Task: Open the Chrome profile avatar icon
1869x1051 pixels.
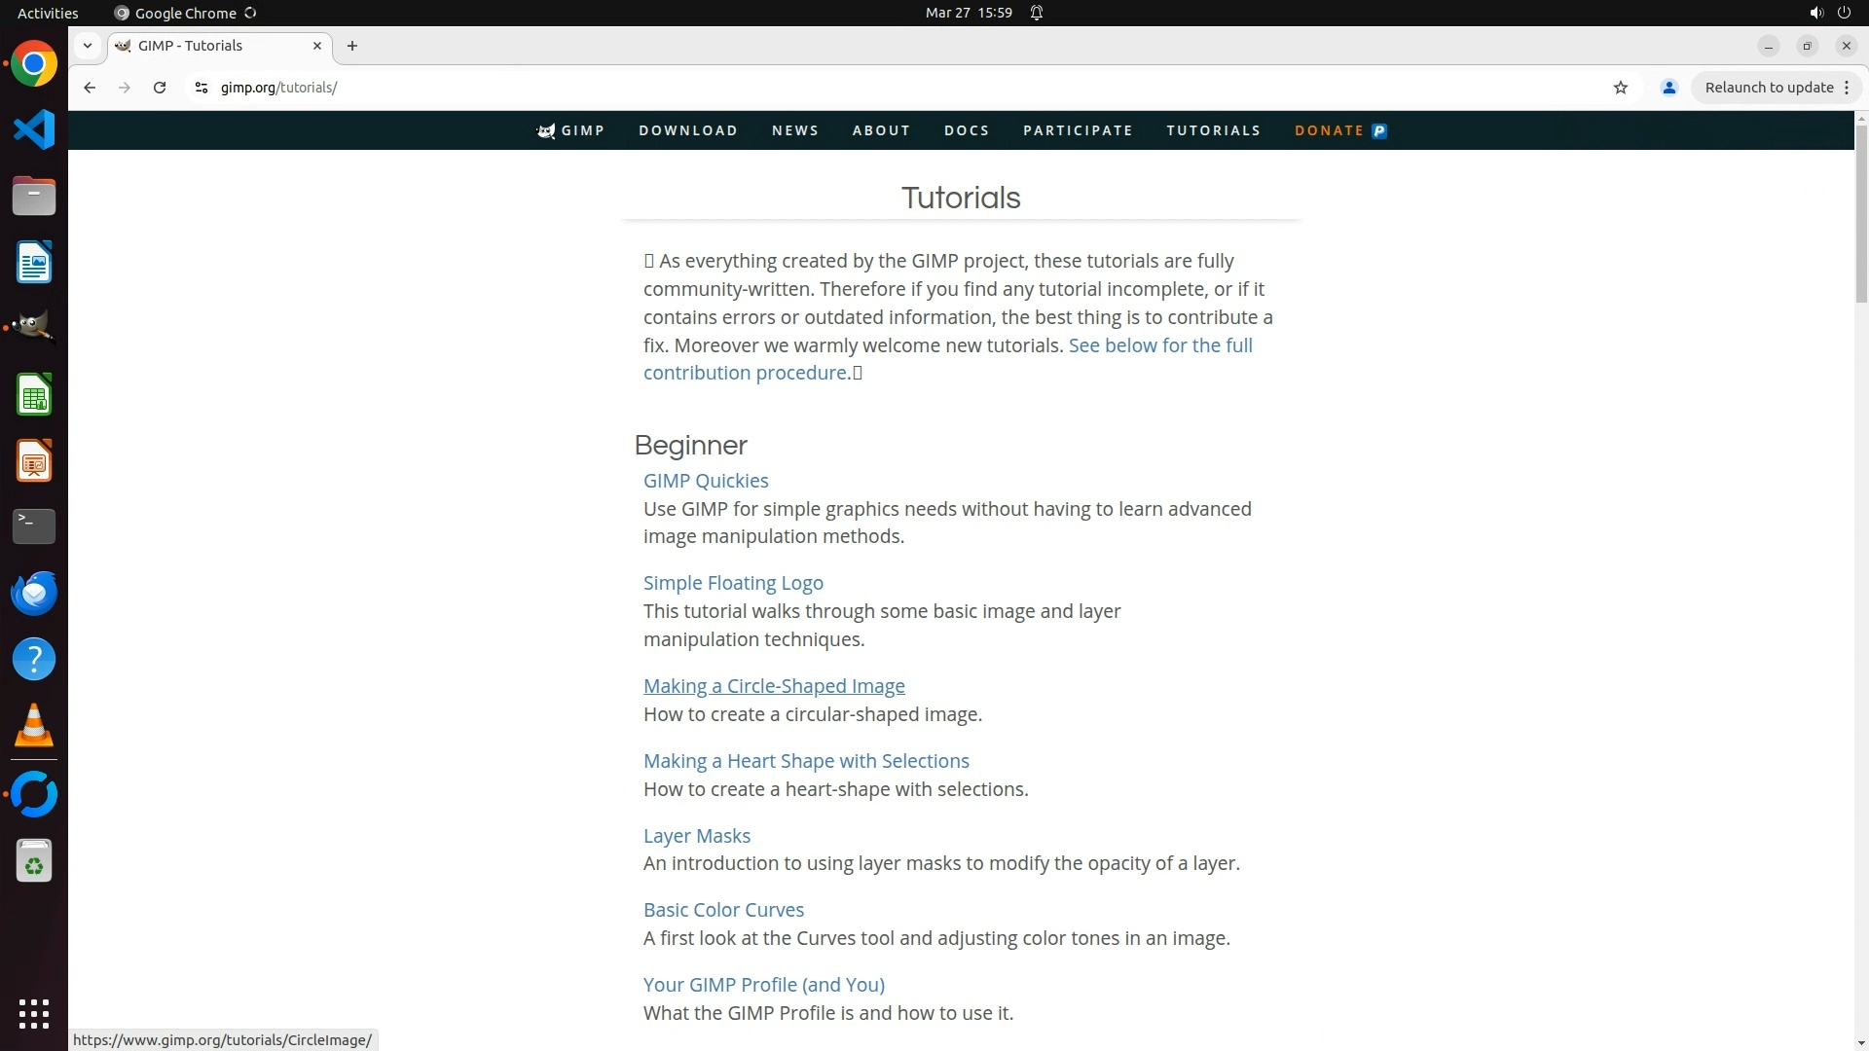Action: point(1668,88)
